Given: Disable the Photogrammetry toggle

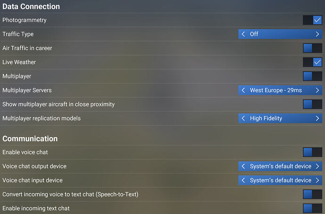Looking at the screenshot, I should coord(312,20).
